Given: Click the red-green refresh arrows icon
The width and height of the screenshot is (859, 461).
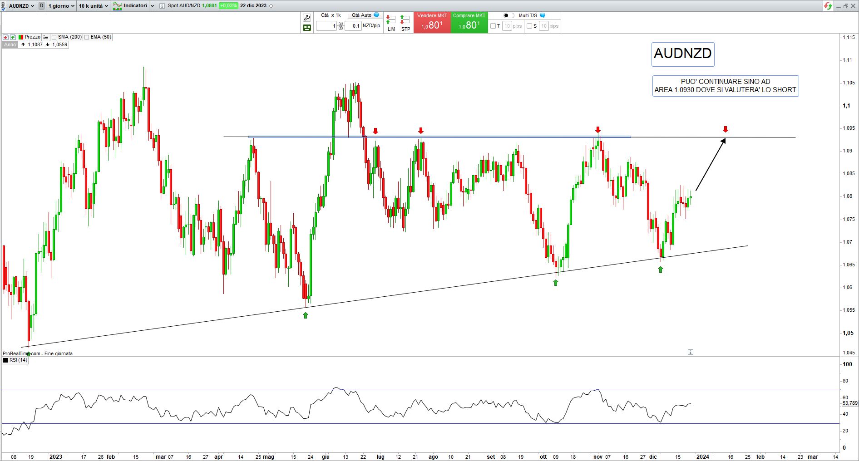Looking at the screenshot, I should pyautogui.click(x=828, y=6).
